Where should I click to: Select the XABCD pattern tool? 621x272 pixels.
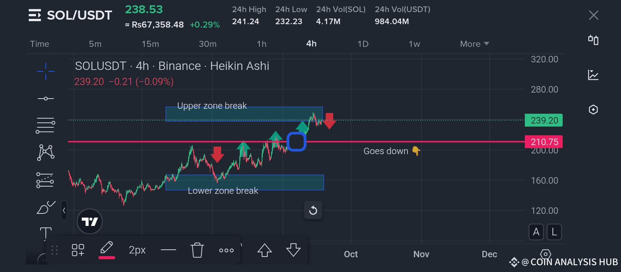[x=45, y=153]
